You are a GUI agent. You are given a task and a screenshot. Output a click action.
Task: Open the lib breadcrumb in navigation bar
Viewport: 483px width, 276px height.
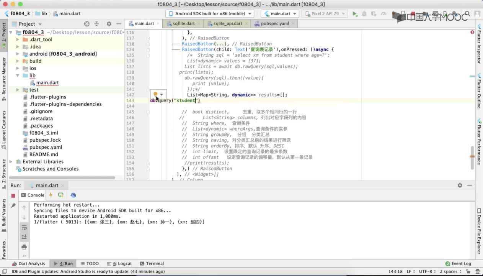(41, 13)
